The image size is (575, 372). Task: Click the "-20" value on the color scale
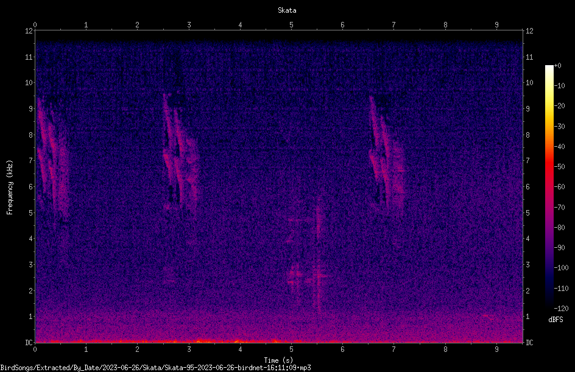[559, 106]
